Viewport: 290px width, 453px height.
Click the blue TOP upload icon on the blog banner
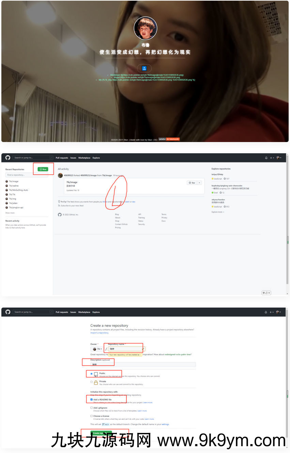point(144,68)
